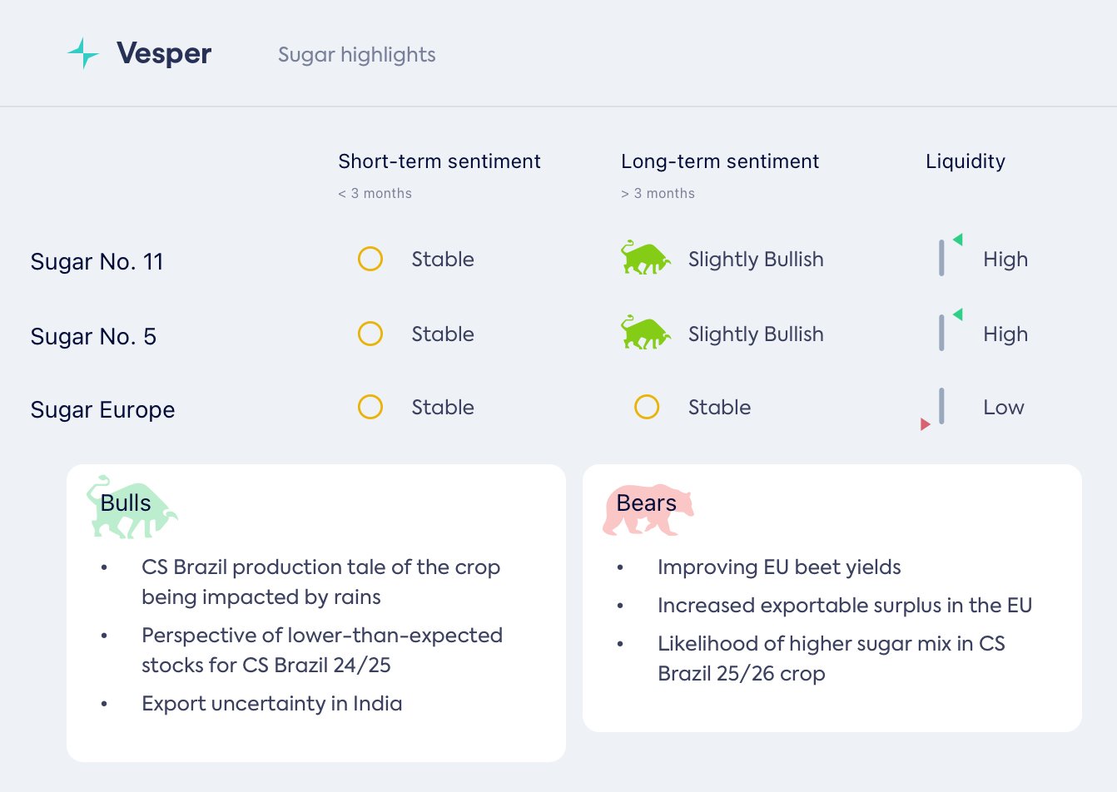Click Sugar No. 5 high liquidity indicator
Screen dimensions: 1117x792
[x=946, y=331]
